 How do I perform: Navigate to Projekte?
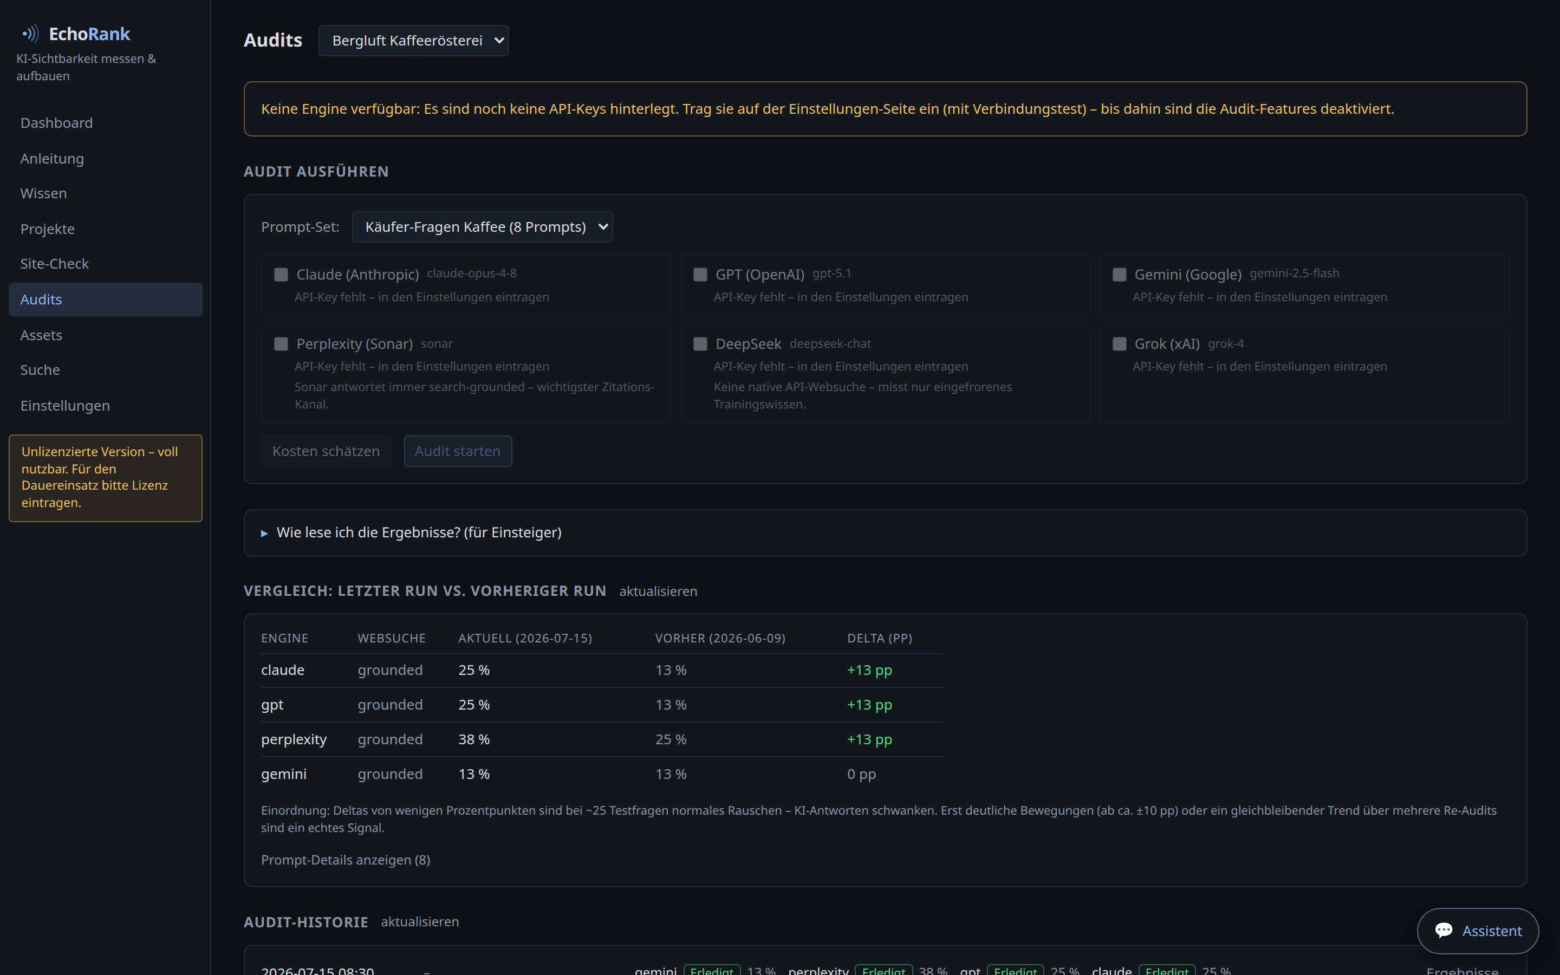tap(105, 229)
